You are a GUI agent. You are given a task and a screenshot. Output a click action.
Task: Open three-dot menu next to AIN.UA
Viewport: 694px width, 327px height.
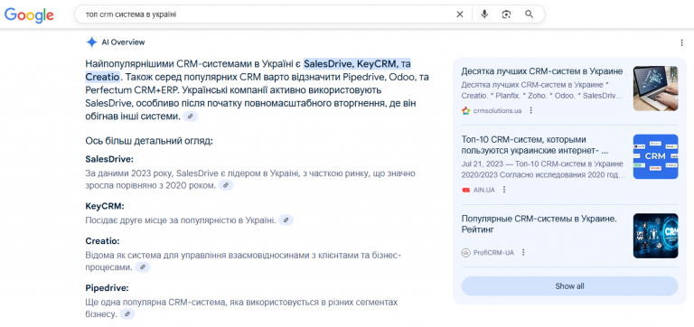tap(503, 190)
